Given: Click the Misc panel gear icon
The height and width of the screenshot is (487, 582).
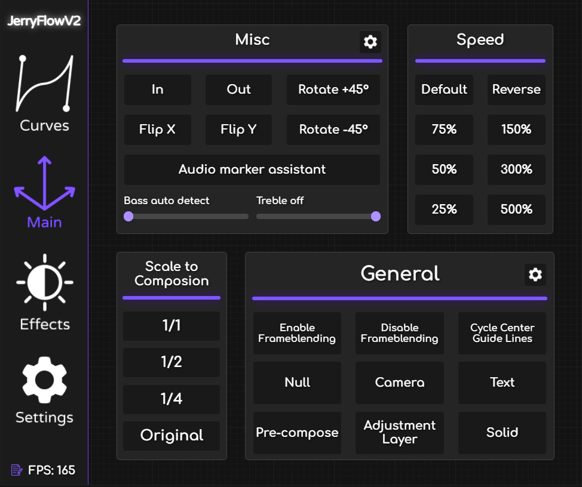Looking at the screenshot, I should click(370, 42).
